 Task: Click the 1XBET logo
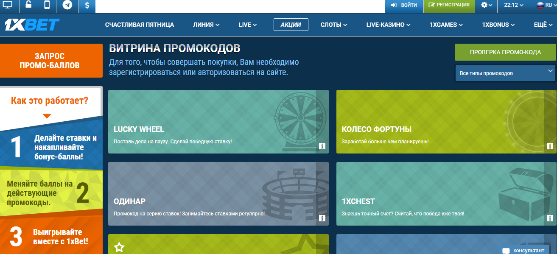click(x=32, y=25)
